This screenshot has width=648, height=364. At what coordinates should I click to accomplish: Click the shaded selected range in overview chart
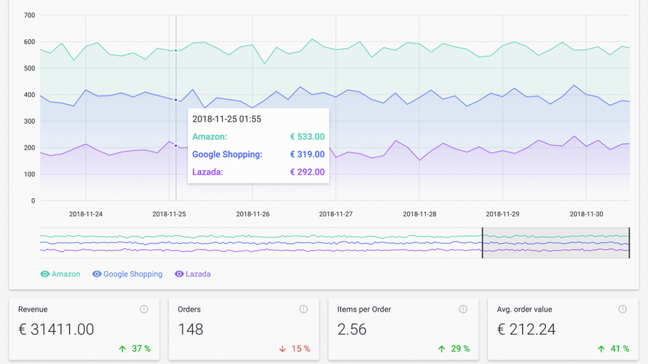coord(556,243)
